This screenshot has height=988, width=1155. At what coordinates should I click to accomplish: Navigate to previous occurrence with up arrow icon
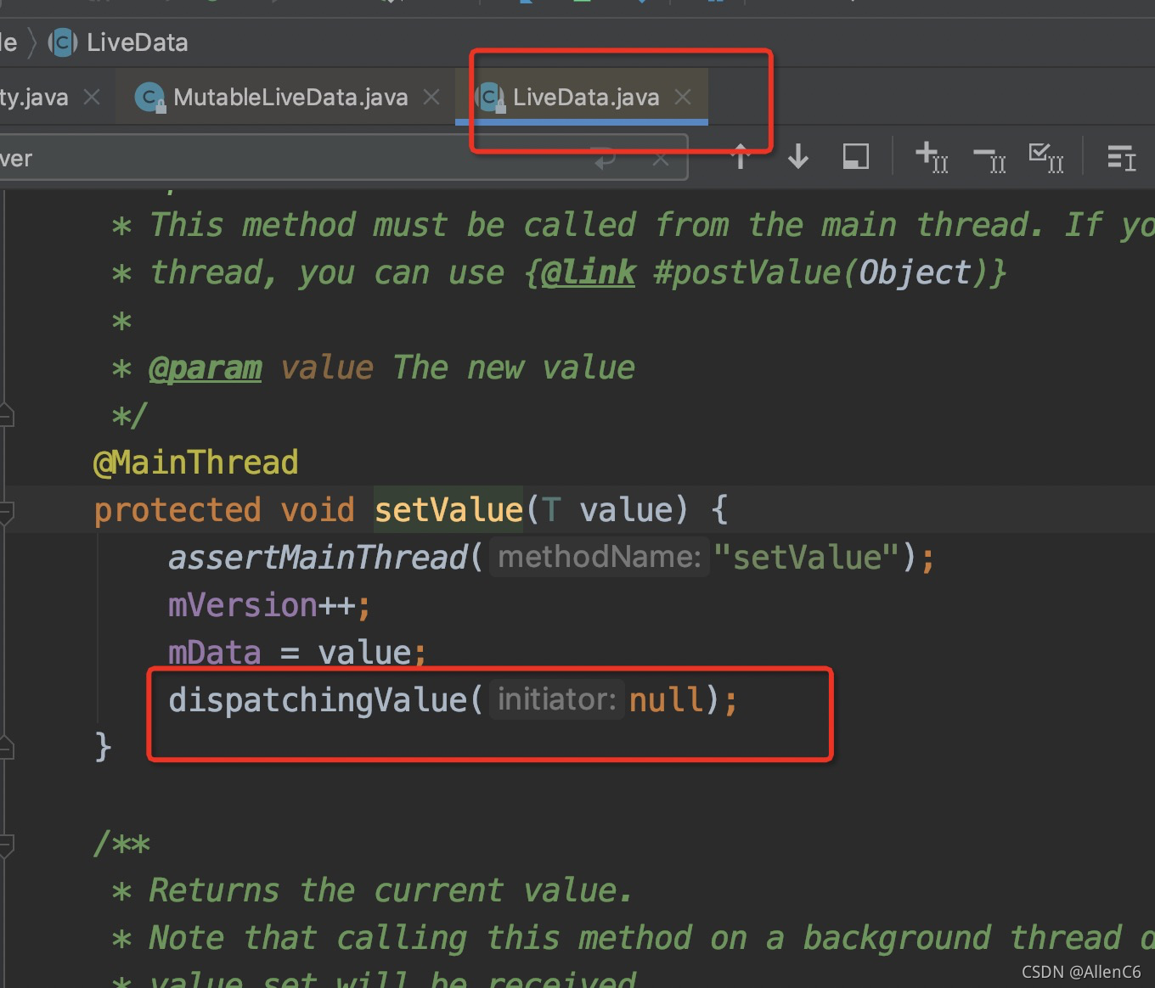coord(740,156)
